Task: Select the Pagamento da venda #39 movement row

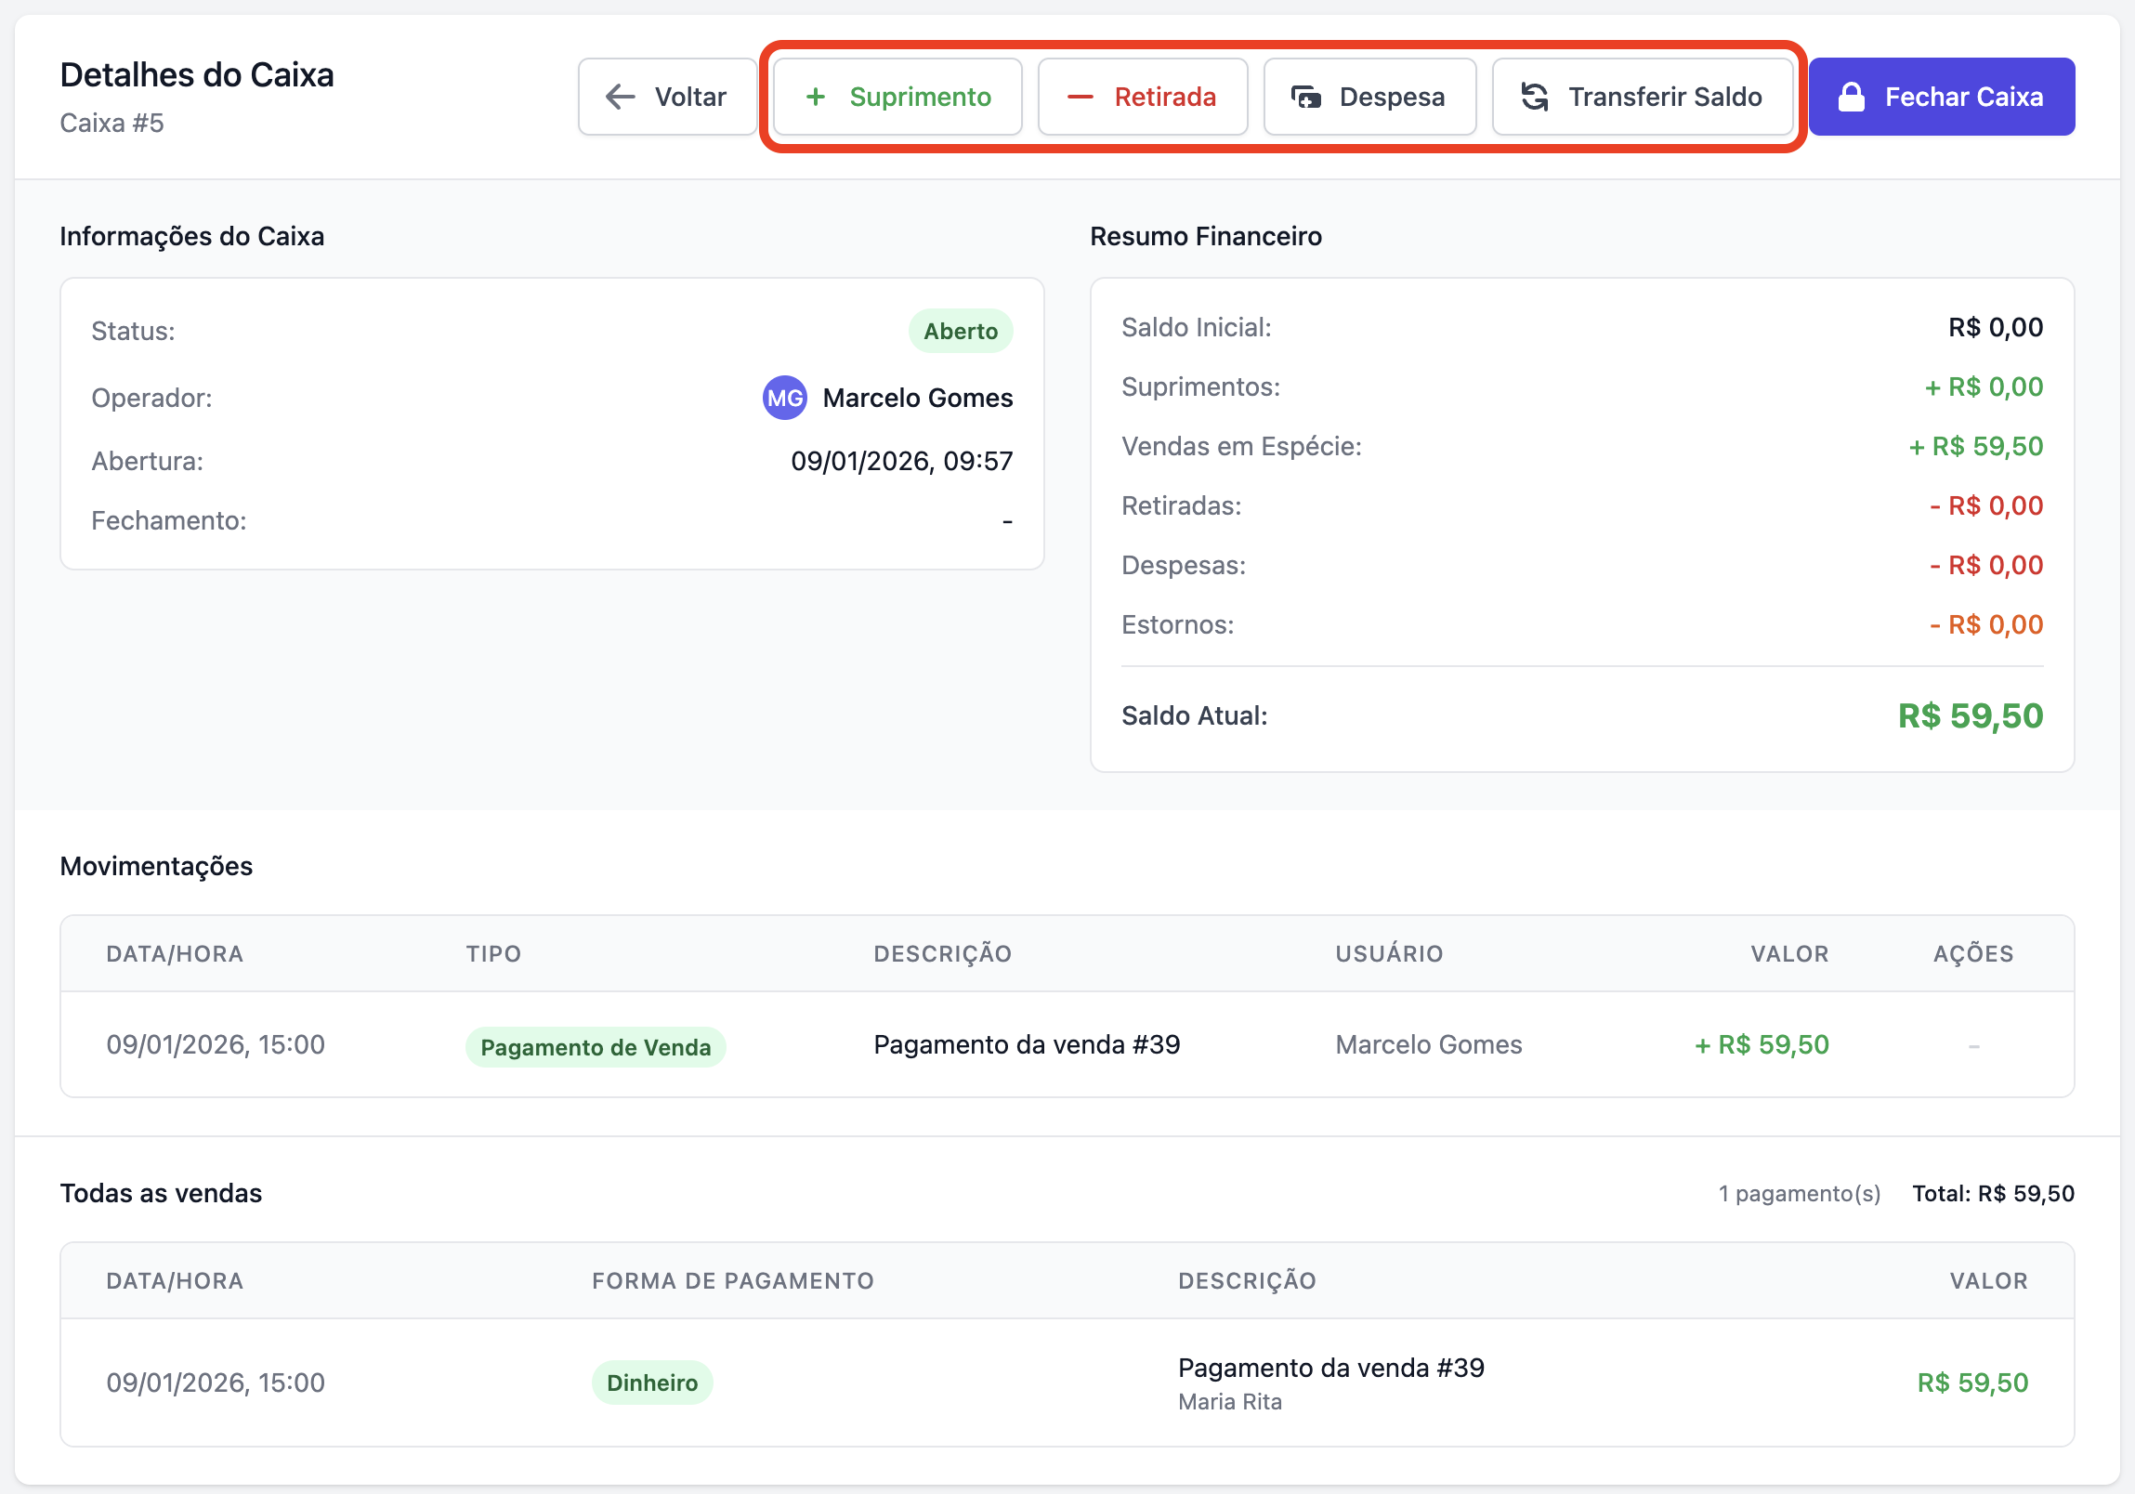Action: (1027, 1045)
